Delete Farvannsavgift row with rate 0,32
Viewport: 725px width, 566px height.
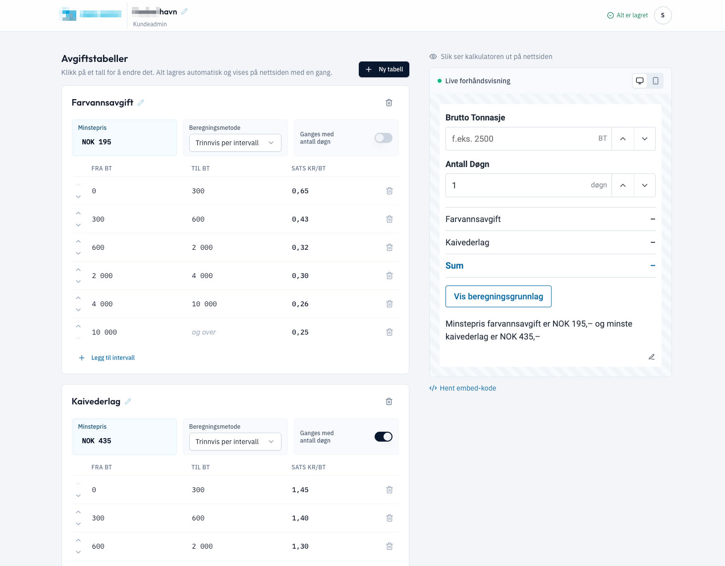(x=390, y=247)
